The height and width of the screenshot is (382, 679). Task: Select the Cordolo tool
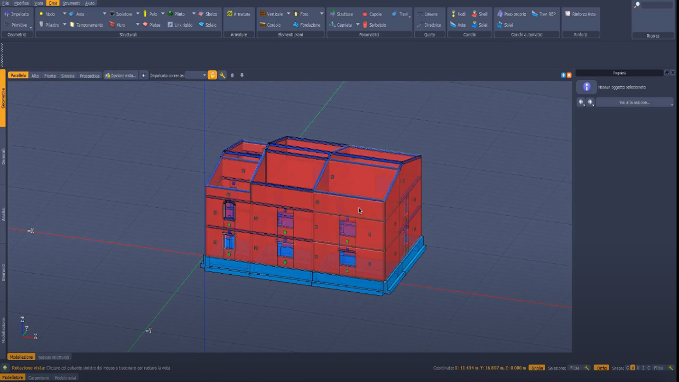(x=270, y=25)
